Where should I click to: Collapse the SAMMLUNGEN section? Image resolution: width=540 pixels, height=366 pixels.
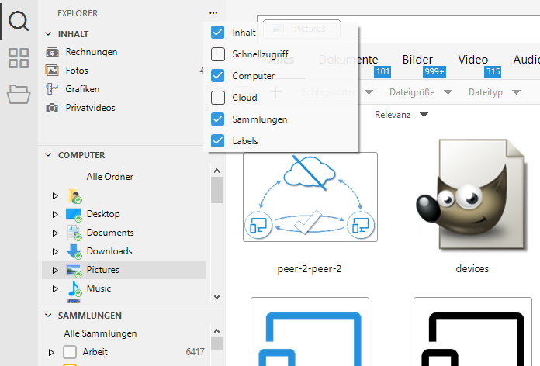tap(48, 316)
